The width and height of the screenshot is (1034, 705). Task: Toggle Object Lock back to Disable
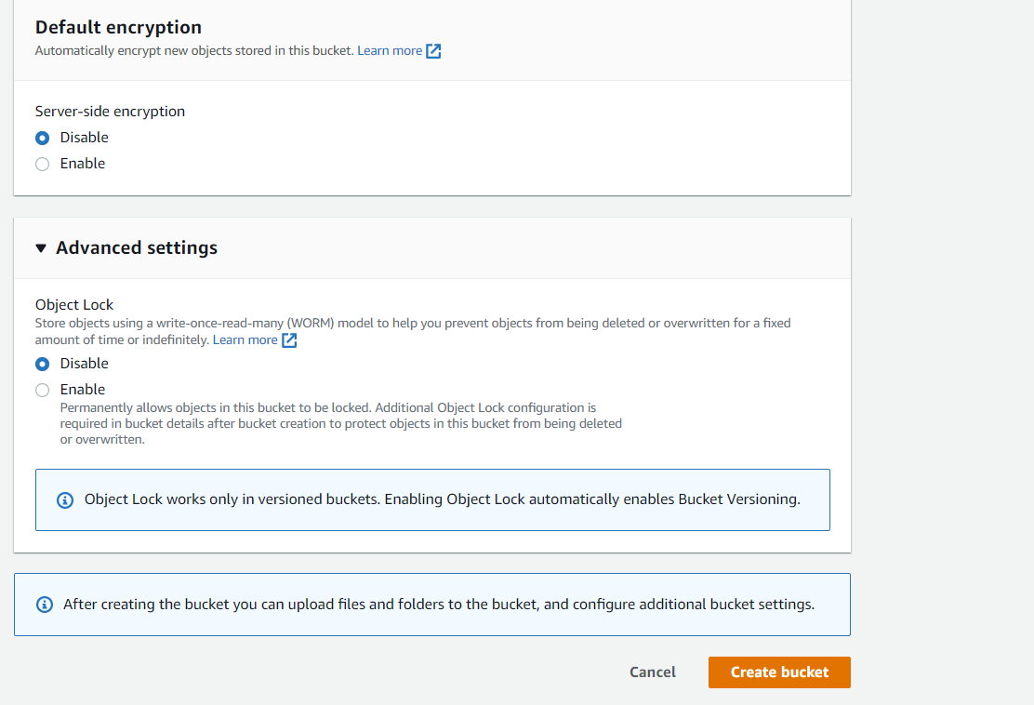[x=42, y=364]
